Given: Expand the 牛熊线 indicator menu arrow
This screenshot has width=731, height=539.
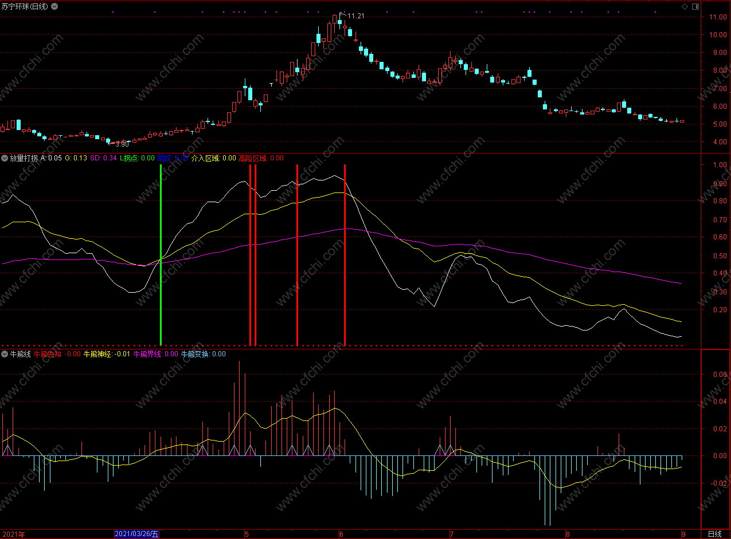Looking at the screenshot, I should click(x=5, y=354).
